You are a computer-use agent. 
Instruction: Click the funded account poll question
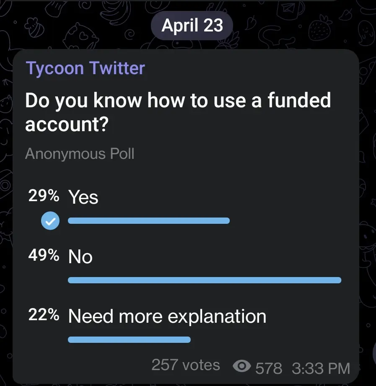tap(178, 112)
